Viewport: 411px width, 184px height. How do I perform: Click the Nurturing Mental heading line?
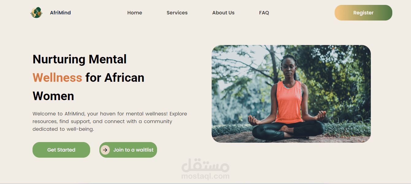click(x=79, y=59)
